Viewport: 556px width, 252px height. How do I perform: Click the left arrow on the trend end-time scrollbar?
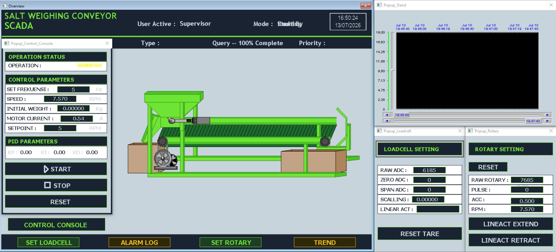click(x=387, y=121)
